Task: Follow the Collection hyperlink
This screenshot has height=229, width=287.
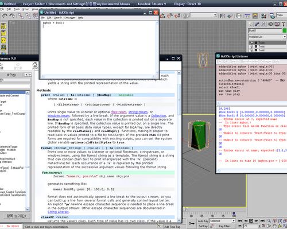Action: pos(158,116)
